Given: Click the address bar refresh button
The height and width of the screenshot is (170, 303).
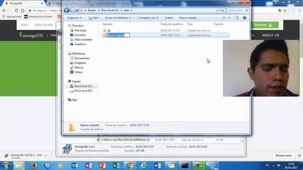Looking at the screenshot, I should pos(223,10).
